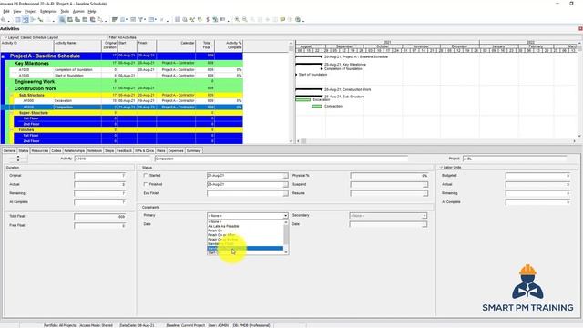This screenshot has height=328, width=583.
Task: Switch to the WPs & Docs tab
Action: tap(144, 150)
